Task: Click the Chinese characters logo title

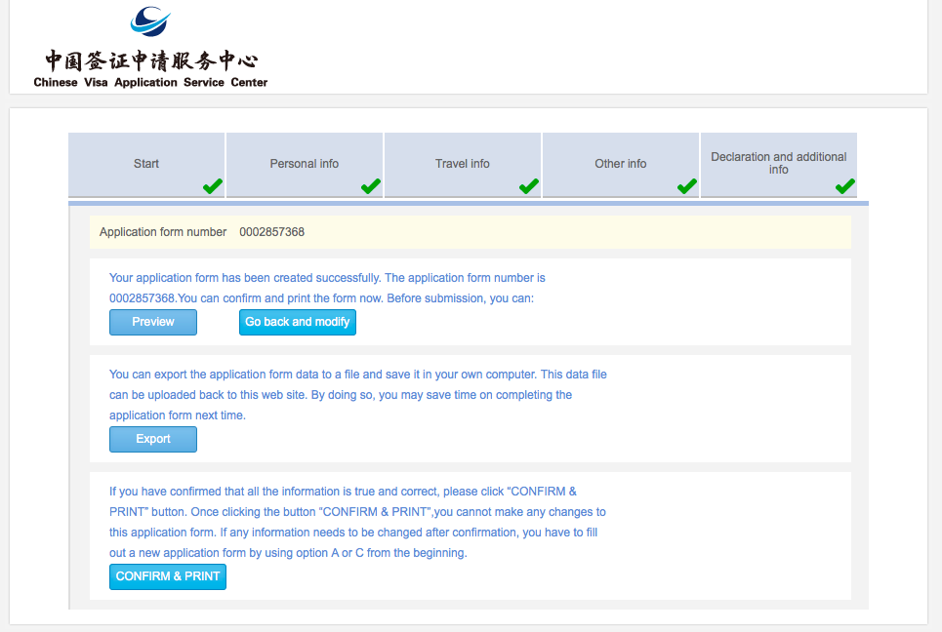Action: coord(150,59)
